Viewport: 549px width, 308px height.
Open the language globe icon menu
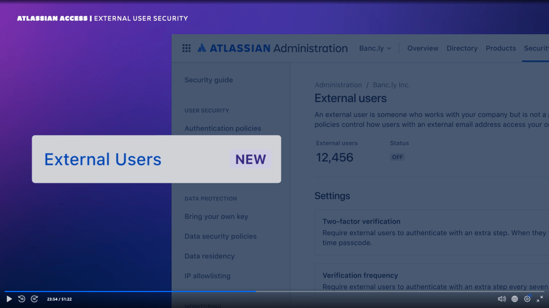click(515, 299)
